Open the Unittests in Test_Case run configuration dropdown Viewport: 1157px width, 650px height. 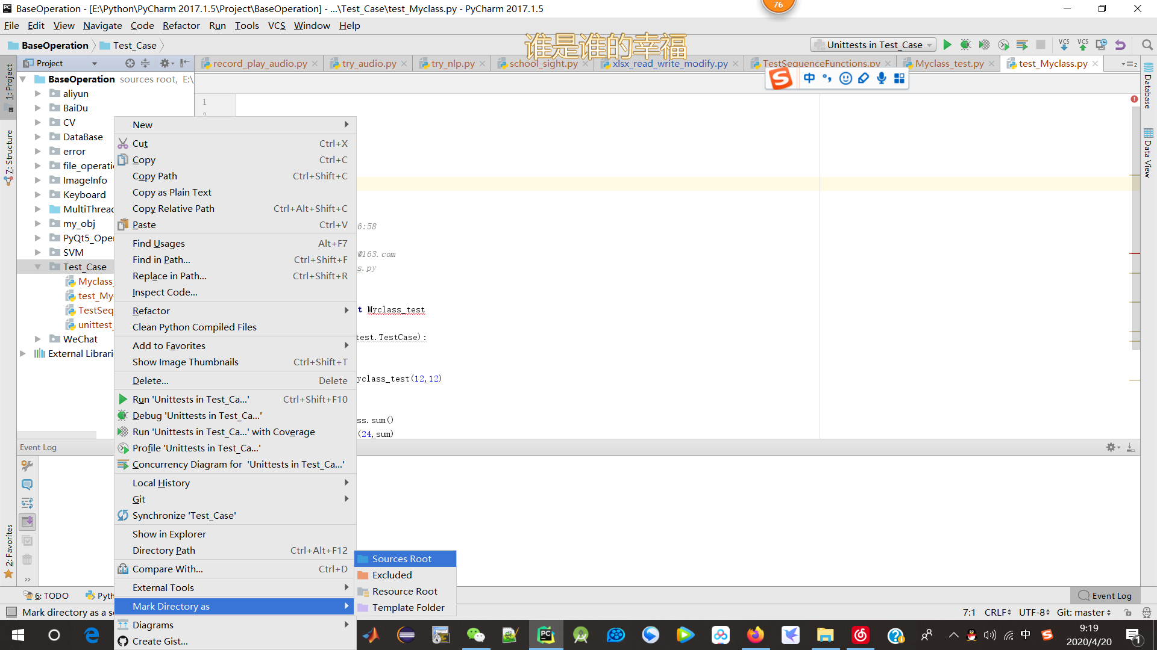click(x=874, y=45)
